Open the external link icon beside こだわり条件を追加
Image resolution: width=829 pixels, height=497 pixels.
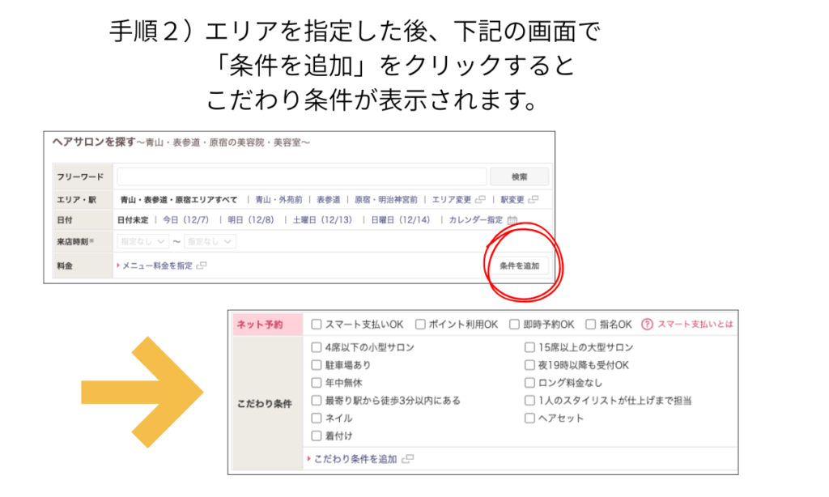click(408, 458)
